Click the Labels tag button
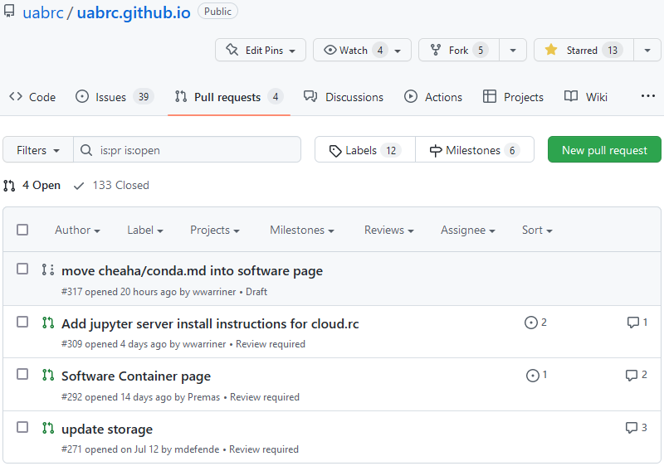 pos(365,150)
